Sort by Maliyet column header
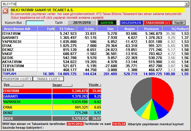 182,29
